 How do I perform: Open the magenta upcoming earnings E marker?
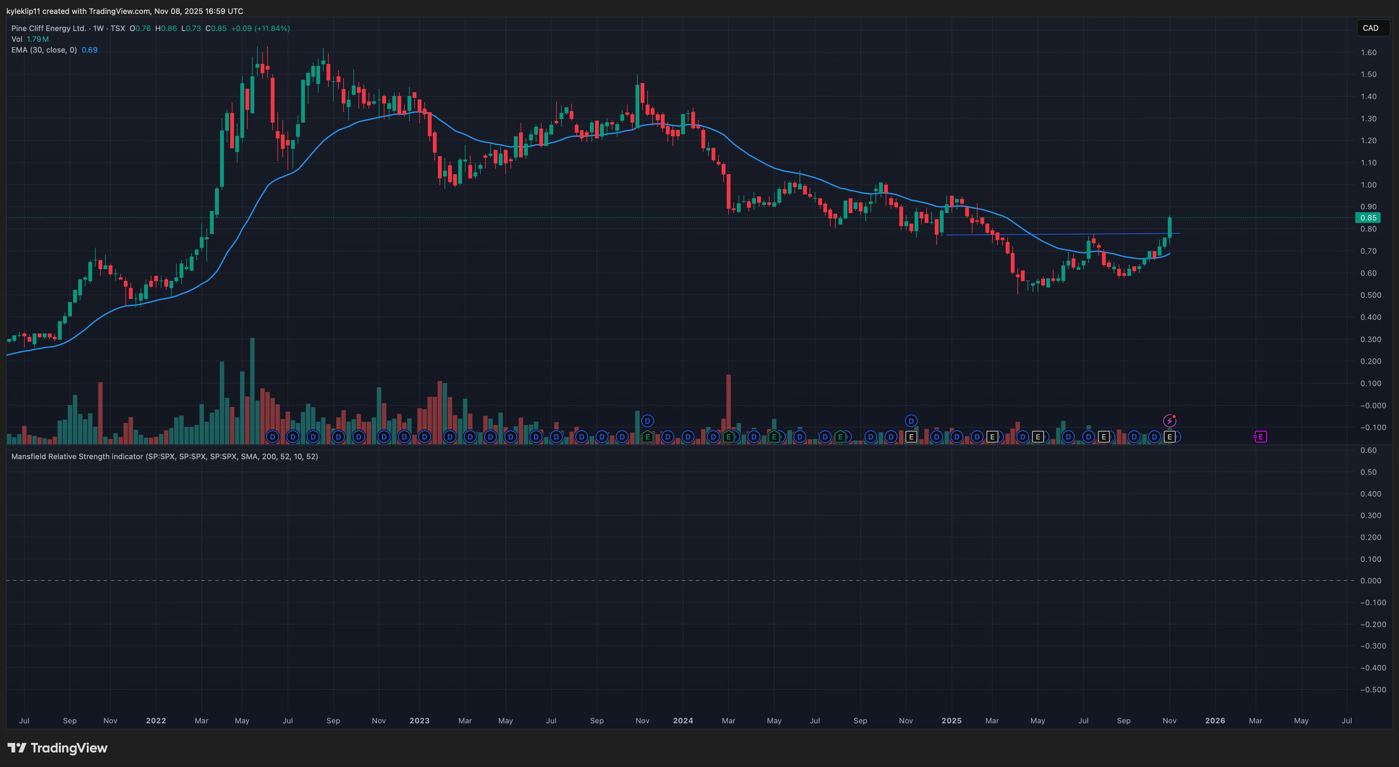pyautogui.click(x=1261, y=437)
